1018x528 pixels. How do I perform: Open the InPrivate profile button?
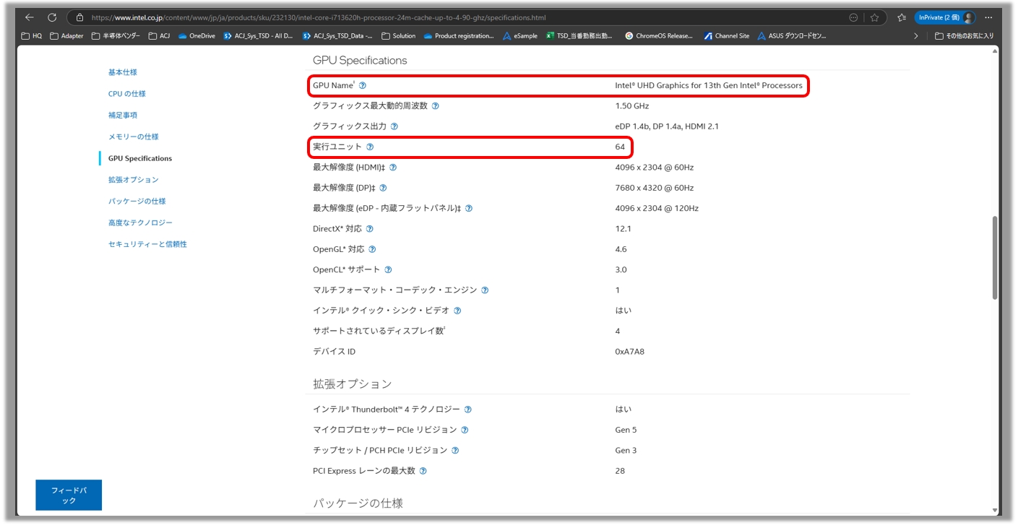click(x=945, y=17)
